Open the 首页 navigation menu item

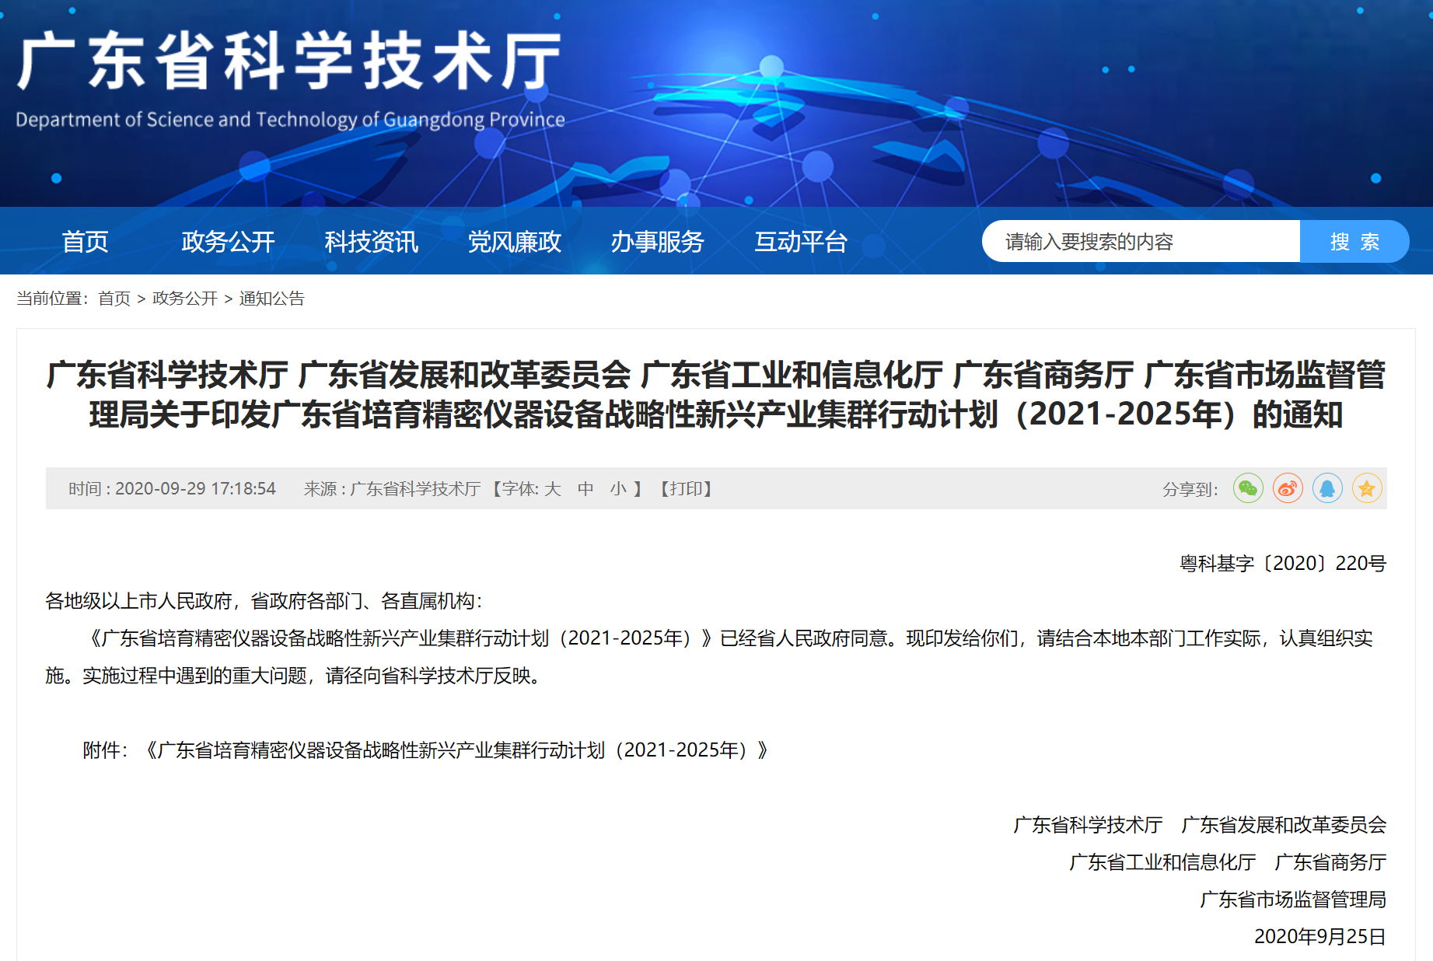[x=85, y=242]
